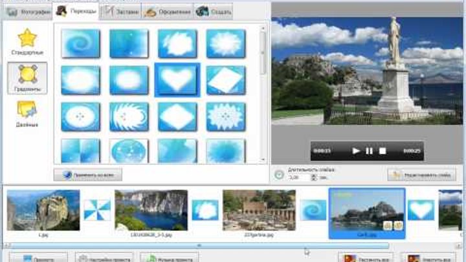Click the pinwheel transition between first two slides
Image resolution: width=466 pixels, height=262 pixels.
pyautogui.click(x=97, y=210)
